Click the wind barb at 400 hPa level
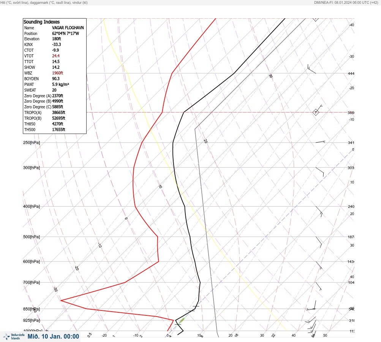The height and width of the screenshot is (342, 381). pos(319,212)
